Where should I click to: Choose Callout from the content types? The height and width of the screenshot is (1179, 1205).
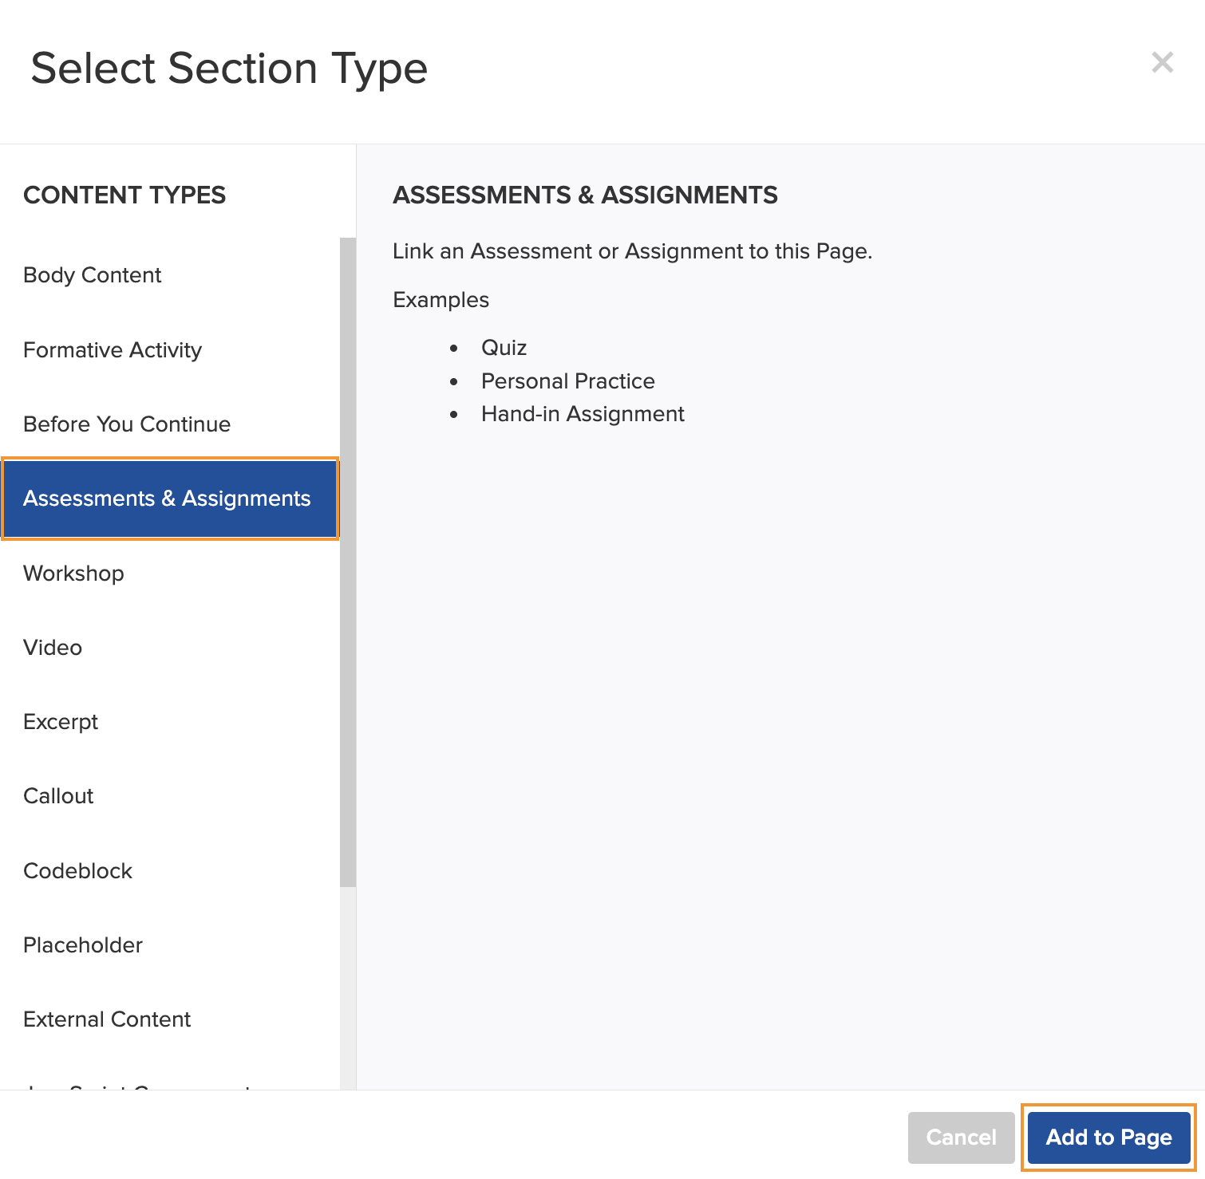point(58,795)
